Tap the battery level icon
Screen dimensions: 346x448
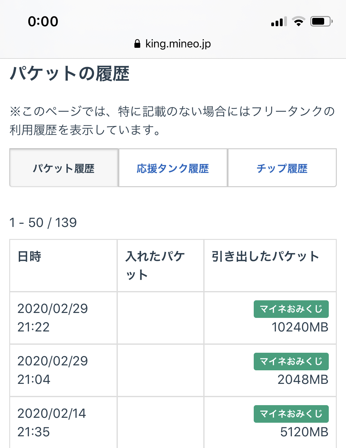click(x=321, y=21)
